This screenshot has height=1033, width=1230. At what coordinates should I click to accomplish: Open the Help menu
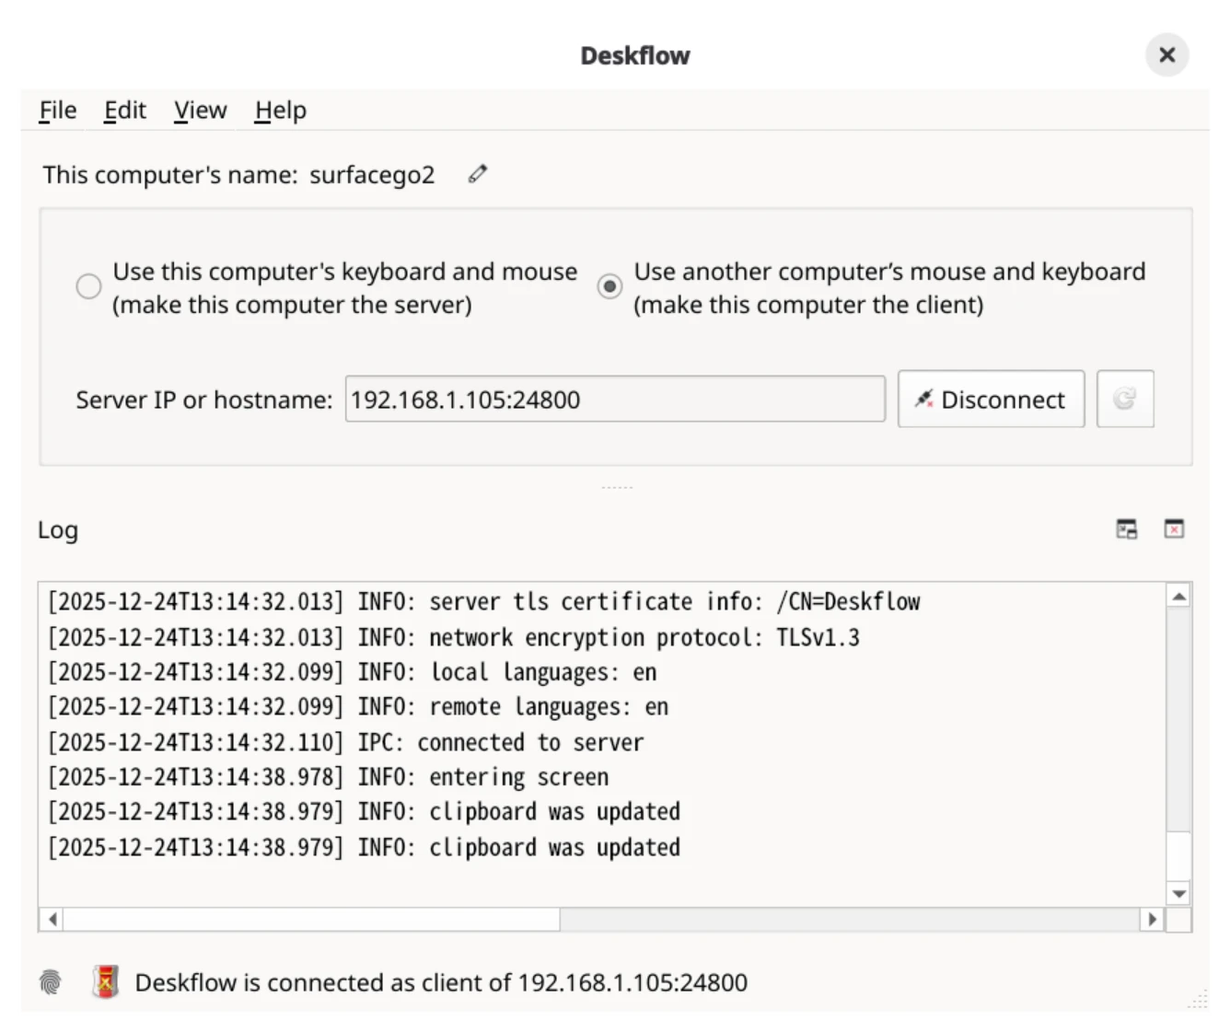[281, 110]
